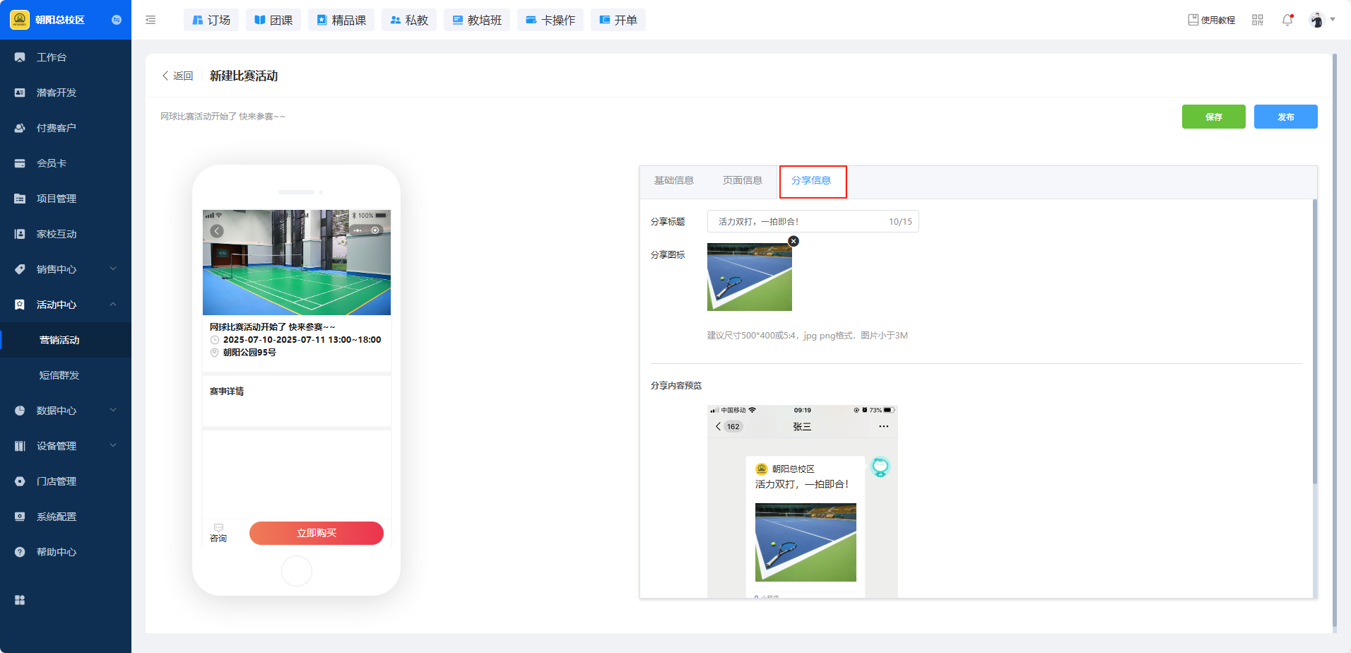Open 帮助中心 help center
Image resolution: width=1351 pixels, height=653 pixels.
57,552
